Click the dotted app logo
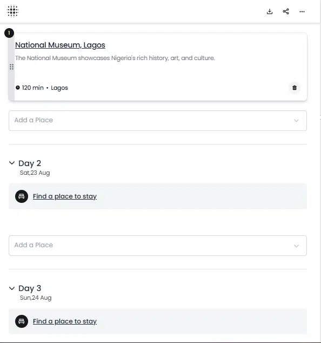The width and height of the screenshot is (321, 343). pyautogui.click(x=12, y=11)
